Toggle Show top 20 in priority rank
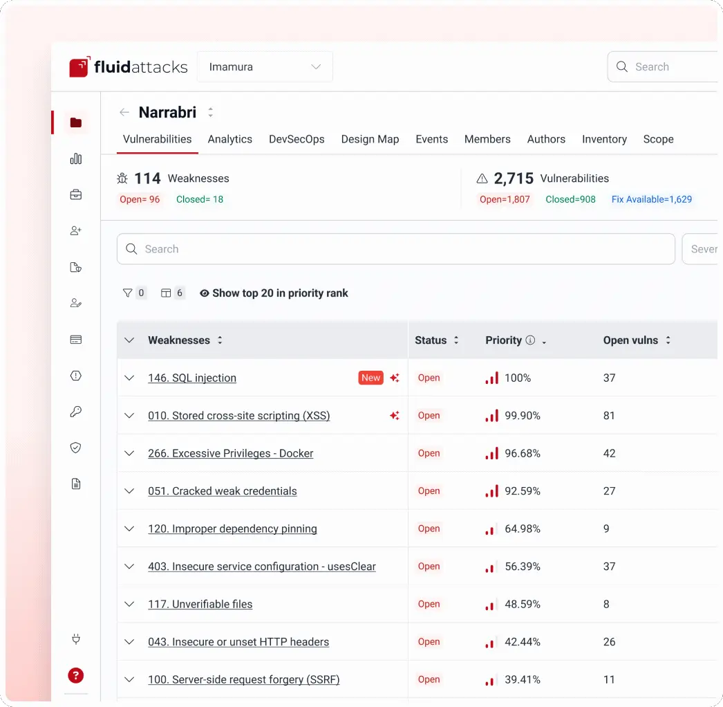The width and height of the screenshot is (723, 707). click(x=274, y=293)
